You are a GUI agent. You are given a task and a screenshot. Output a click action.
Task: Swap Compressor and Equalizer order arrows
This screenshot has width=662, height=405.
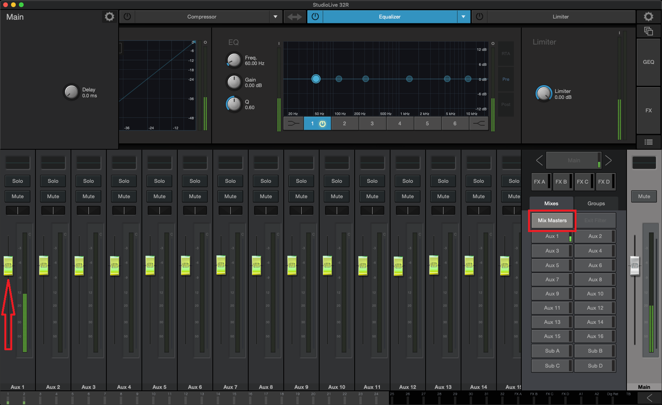294,17
